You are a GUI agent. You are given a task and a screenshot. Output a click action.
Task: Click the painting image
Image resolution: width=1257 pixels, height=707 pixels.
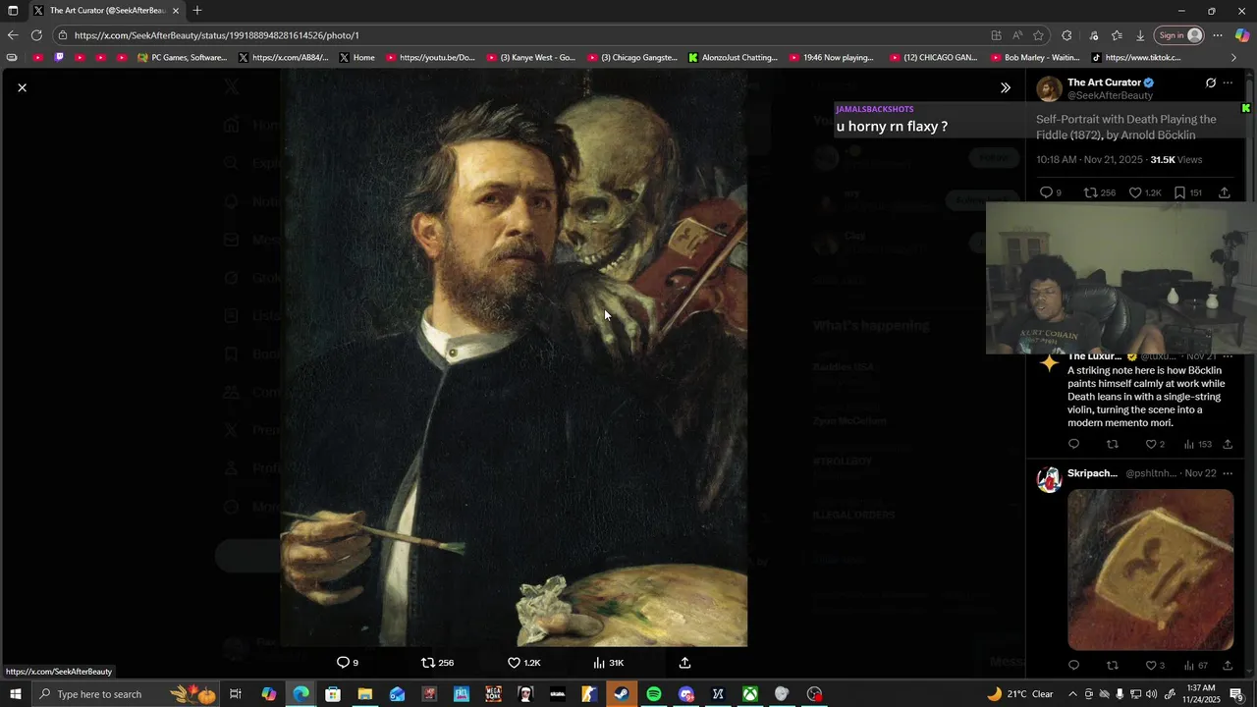click(x=514, y=358)
